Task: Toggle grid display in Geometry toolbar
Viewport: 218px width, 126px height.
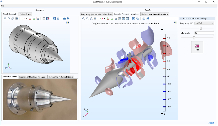Action: tap(44, 19)
